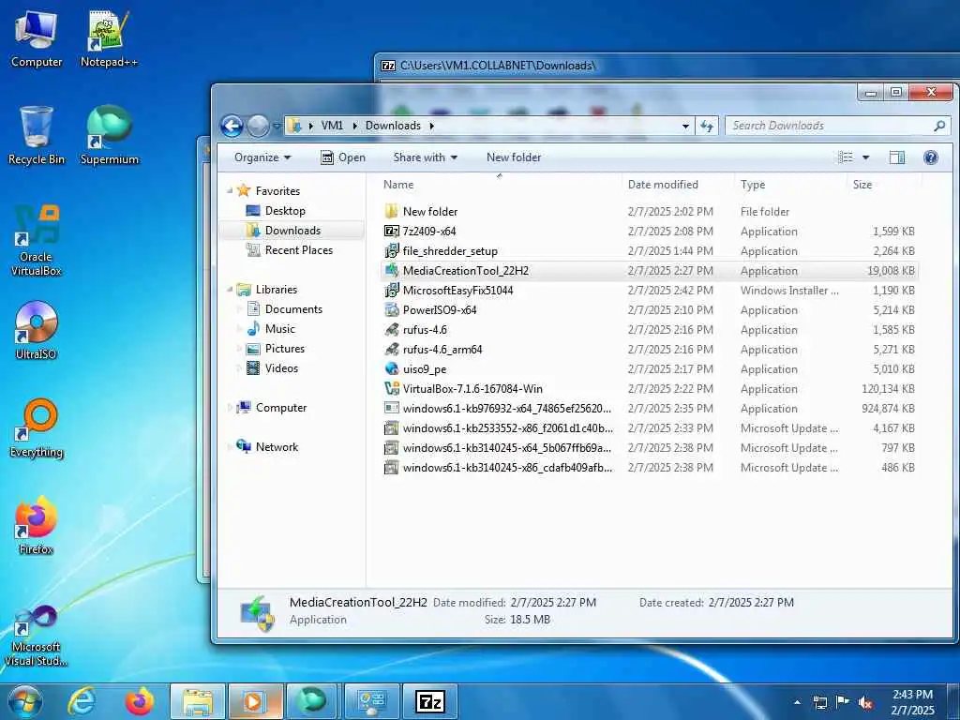
Task: Click the rufus-4.6 file icon
Action: 391,330
